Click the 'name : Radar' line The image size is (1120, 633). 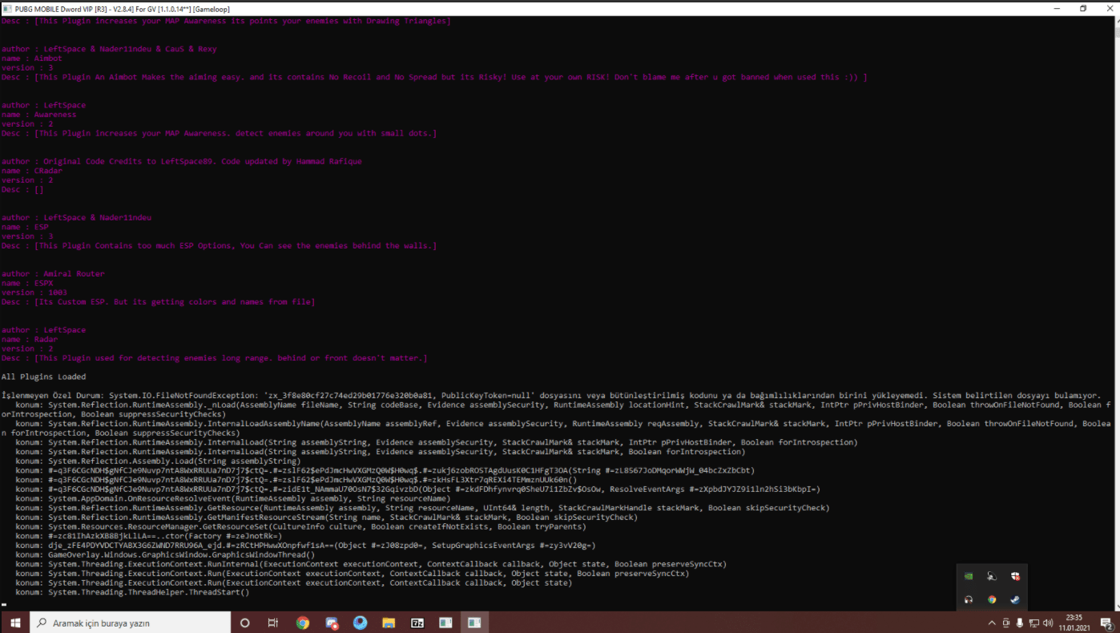click(29, 340)
